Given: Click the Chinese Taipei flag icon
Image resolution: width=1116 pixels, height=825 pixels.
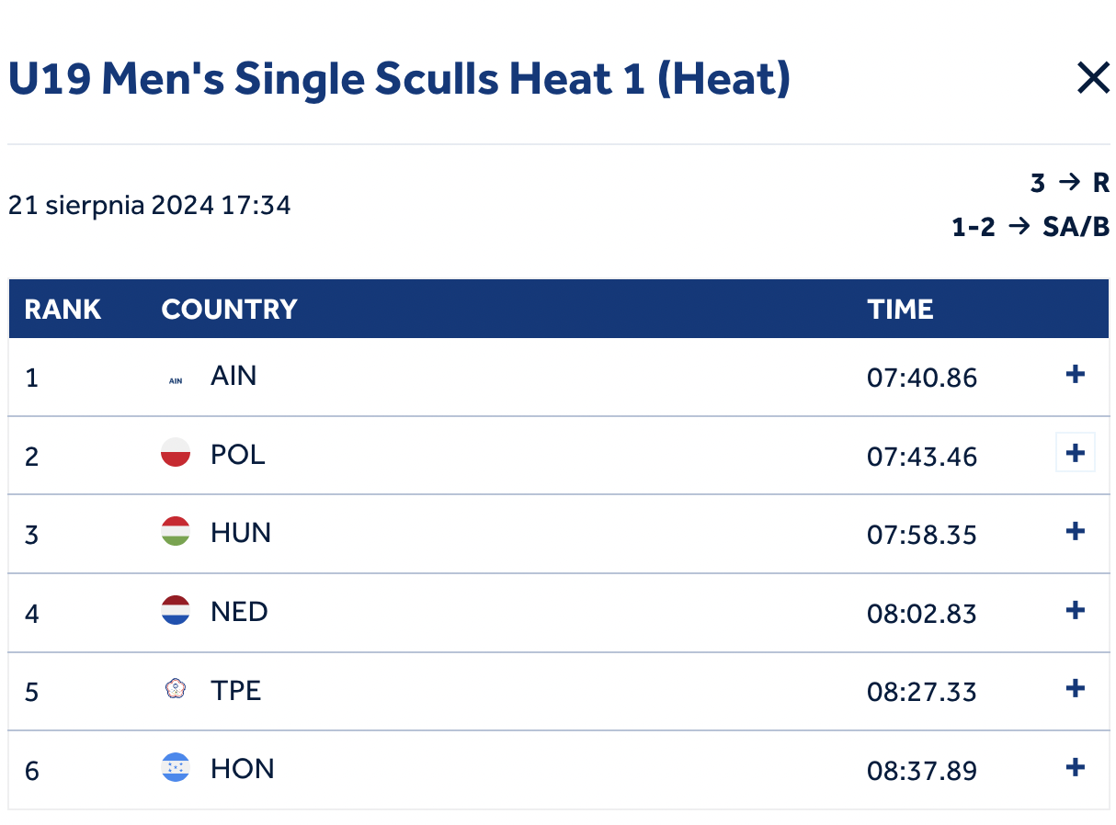Looking at the screenshot, I should [176, 689].
